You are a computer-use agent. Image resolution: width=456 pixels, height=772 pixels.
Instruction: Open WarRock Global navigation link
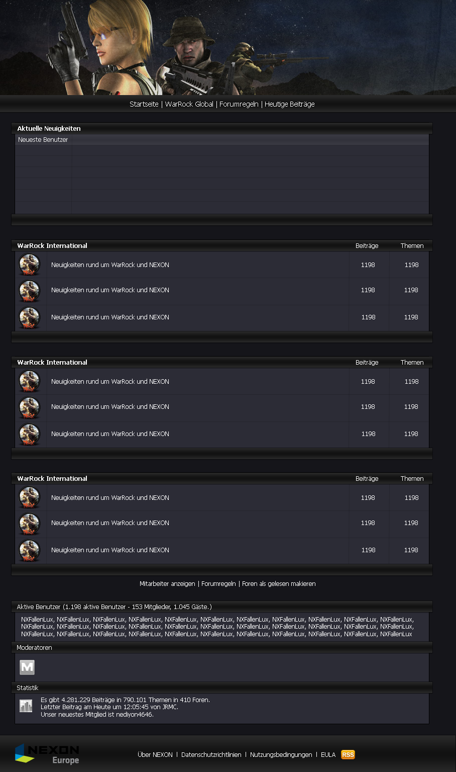(x=189, y=104)
